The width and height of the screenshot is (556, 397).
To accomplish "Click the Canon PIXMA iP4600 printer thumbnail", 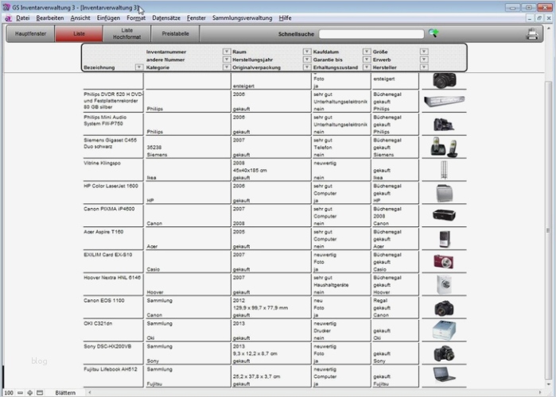I will tap(444, 214).
